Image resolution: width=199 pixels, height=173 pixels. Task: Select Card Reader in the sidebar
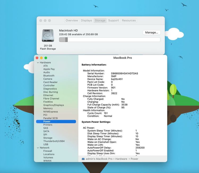(x=50, y=82)
